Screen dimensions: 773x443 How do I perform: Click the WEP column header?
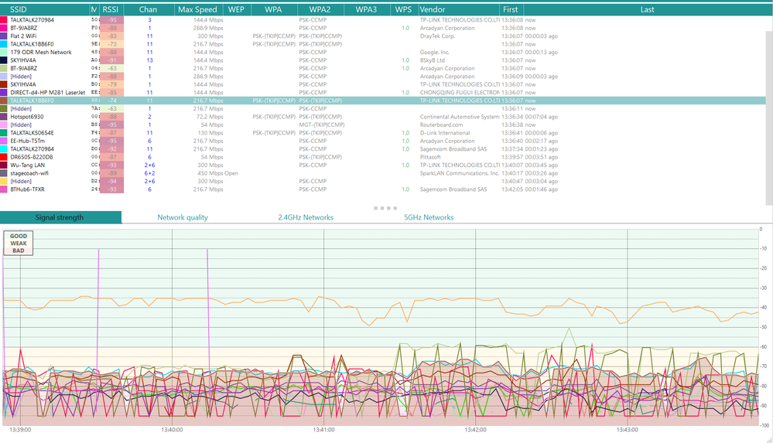click(236, 9)
